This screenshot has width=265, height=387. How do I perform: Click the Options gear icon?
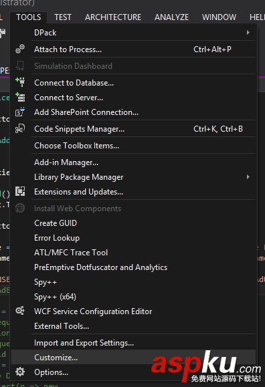coord(20,372)
